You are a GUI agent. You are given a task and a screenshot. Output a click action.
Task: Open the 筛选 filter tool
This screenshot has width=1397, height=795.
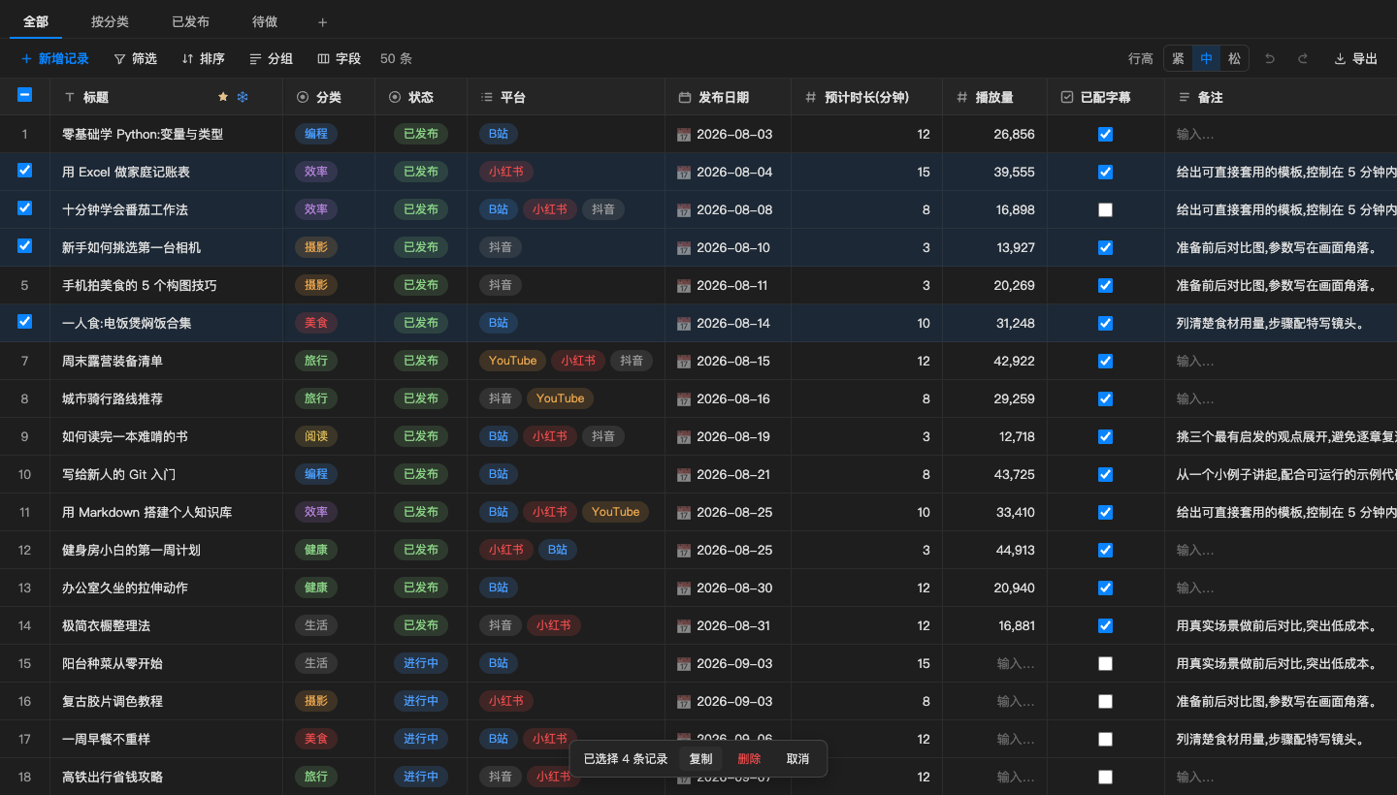pos(136,59)
